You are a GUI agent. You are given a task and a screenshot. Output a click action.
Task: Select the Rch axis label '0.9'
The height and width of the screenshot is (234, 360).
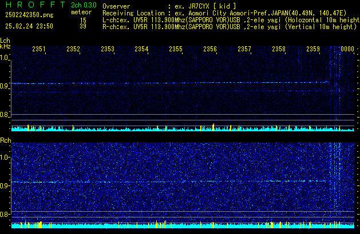5,186
